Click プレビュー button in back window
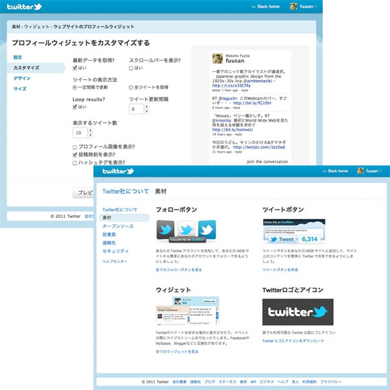The width and height of the screenshot is (390, 390). click(83, 192)
